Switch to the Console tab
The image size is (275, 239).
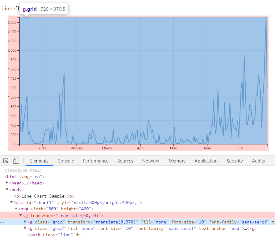66,161
